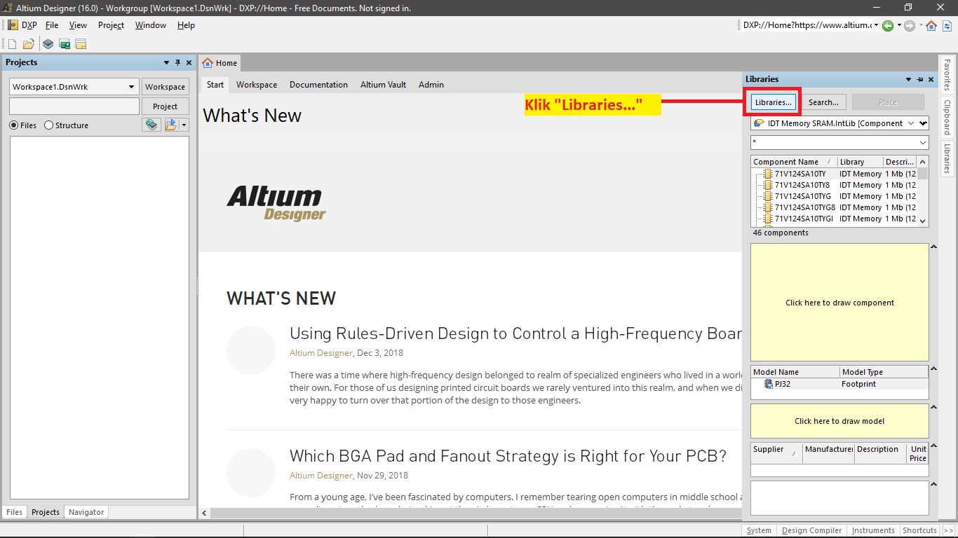Viewport: 958px width, 538px height.
Task: Open the System status bar button
Action: click(x=759, y=530)
